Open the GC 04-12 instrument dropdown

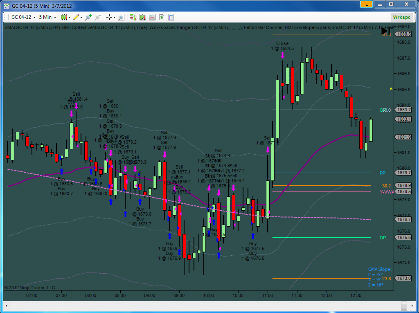click(23, 17)
